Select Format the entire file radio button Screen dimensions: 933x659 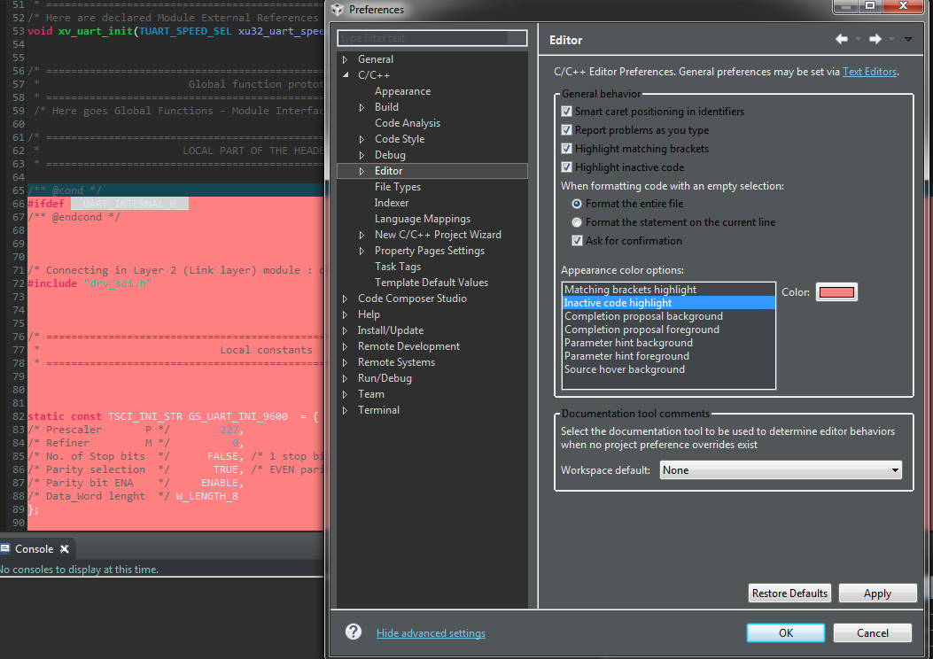point(577,204)
